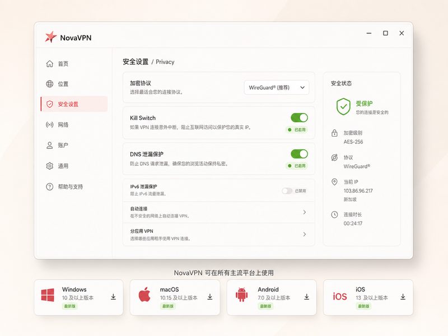Open 通用 general settings
Image resolution: width=448 pixels, height=336 pixels.
[74, 166]
